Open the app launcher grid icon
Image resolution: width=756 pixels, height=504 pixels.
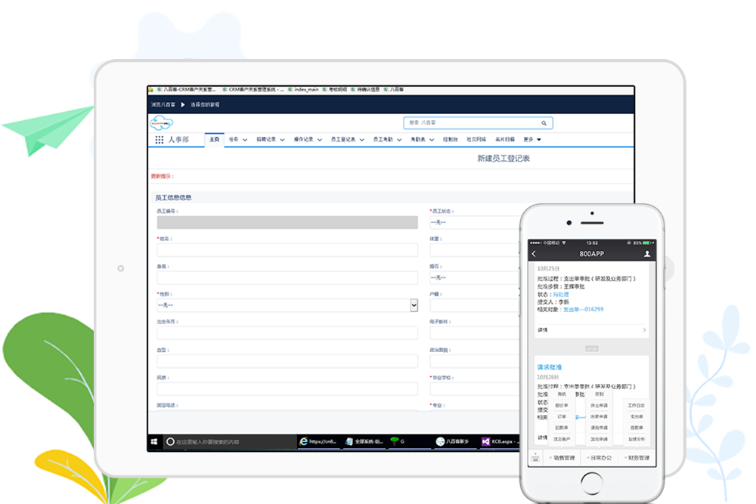pos(159,140)
